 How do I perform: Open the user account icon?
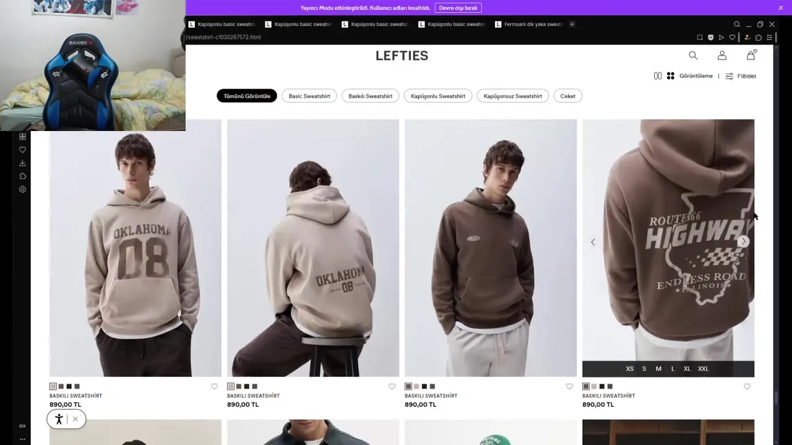coord(722,56)
